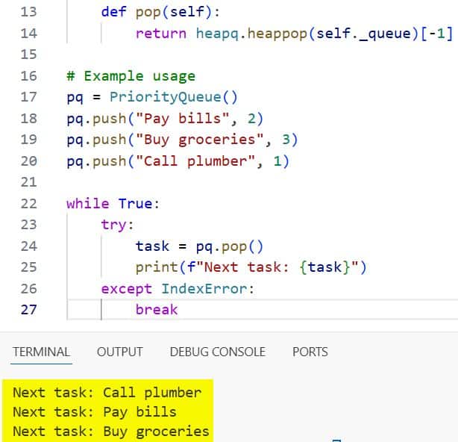Click line number 14 in gutter

[x=28, y=34]
